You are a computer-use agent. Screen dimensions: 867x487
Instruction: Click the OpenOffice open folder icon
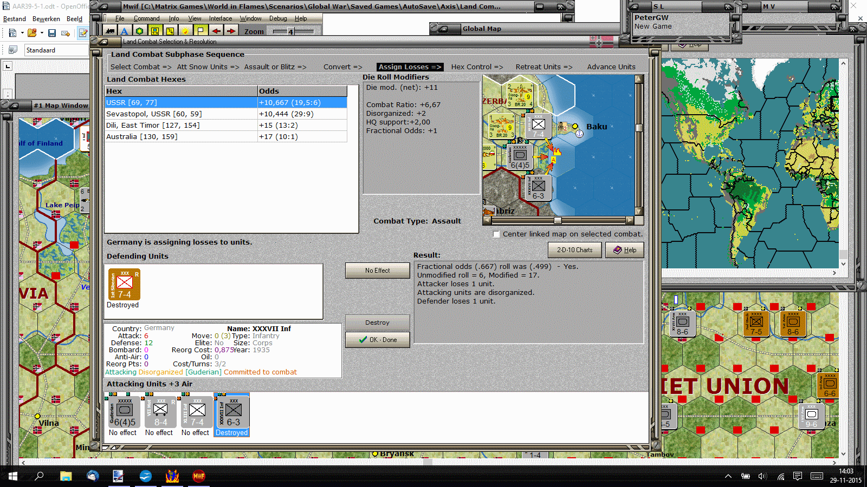point(32,33)
